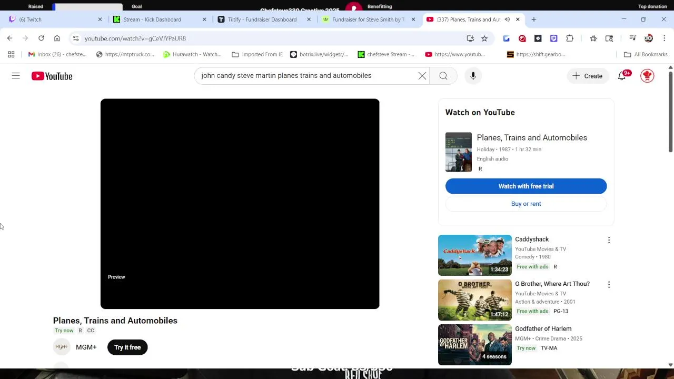Open shift.gearbox bookmark
Viewport: 674px width, 379px height.
(537, 54)
